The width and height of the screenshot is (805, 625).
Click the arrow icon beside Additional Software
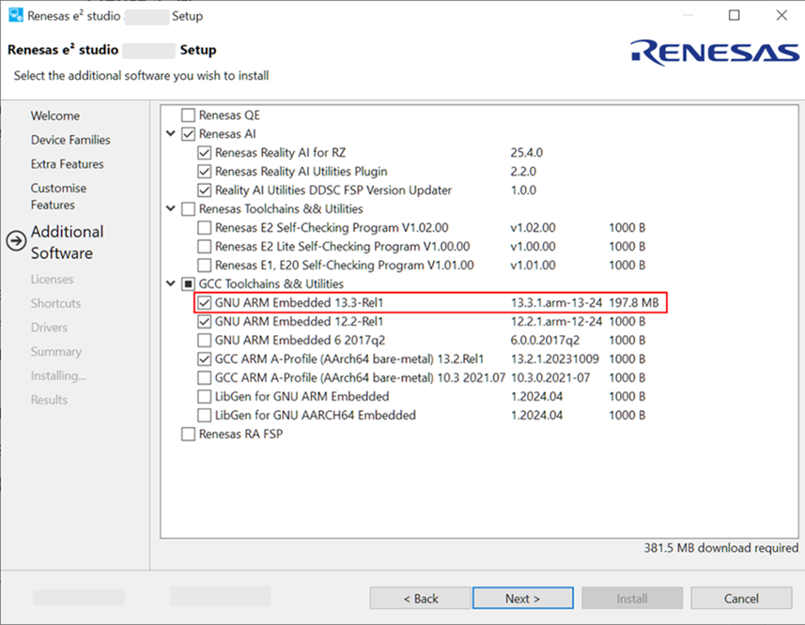pyautogui.click(x=16, y=240)
